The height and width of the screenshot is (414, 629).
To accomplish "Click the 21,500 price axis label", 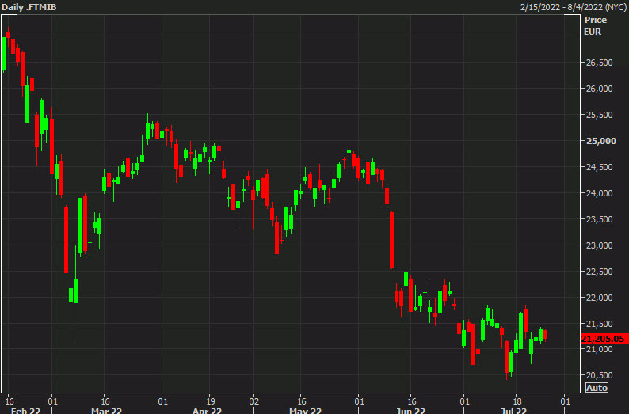I will pos(600,324).
